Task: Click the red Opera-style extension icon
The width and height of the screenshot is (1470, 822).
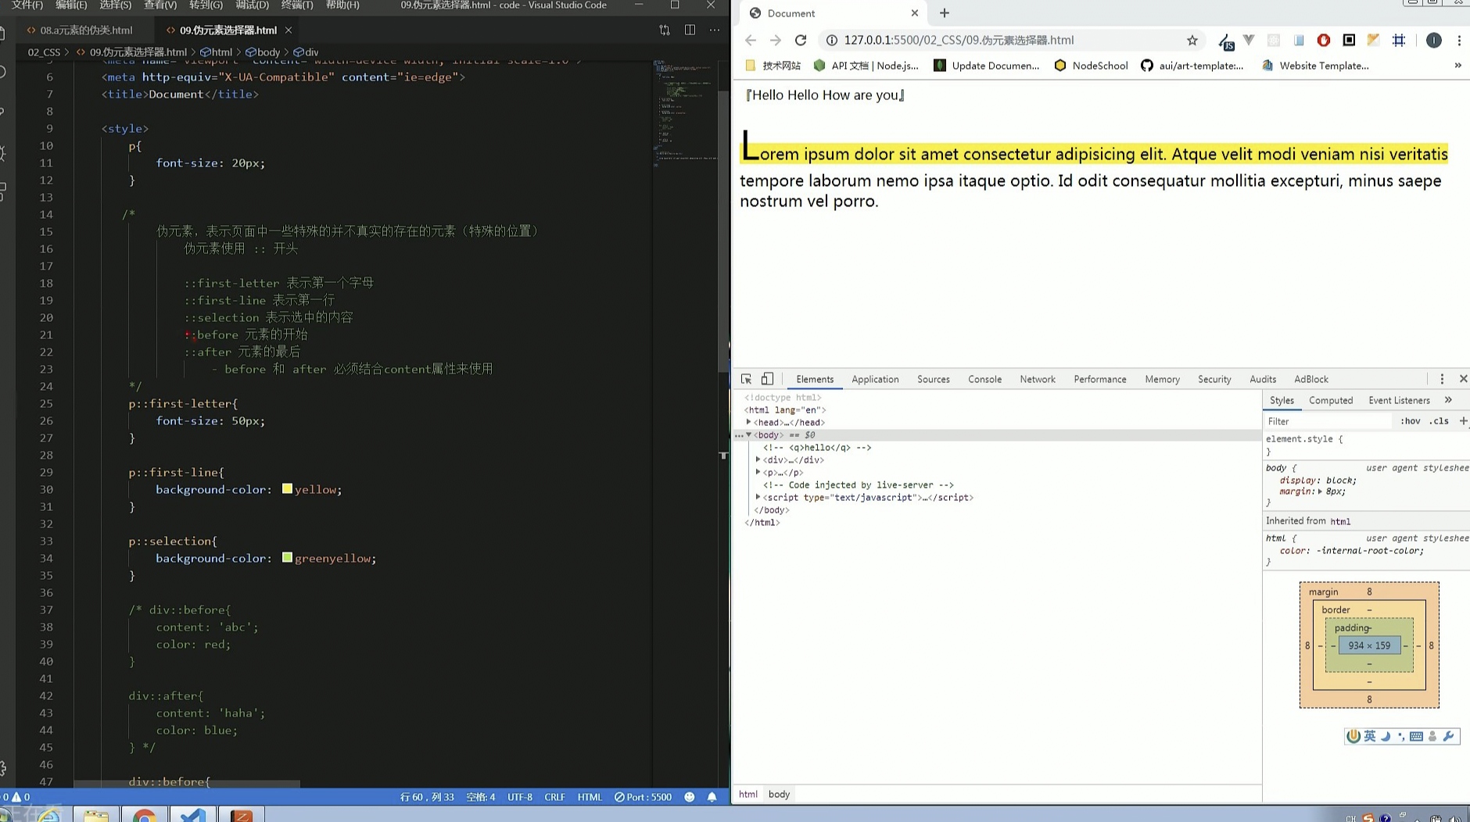Action: tap(1323, 40)
